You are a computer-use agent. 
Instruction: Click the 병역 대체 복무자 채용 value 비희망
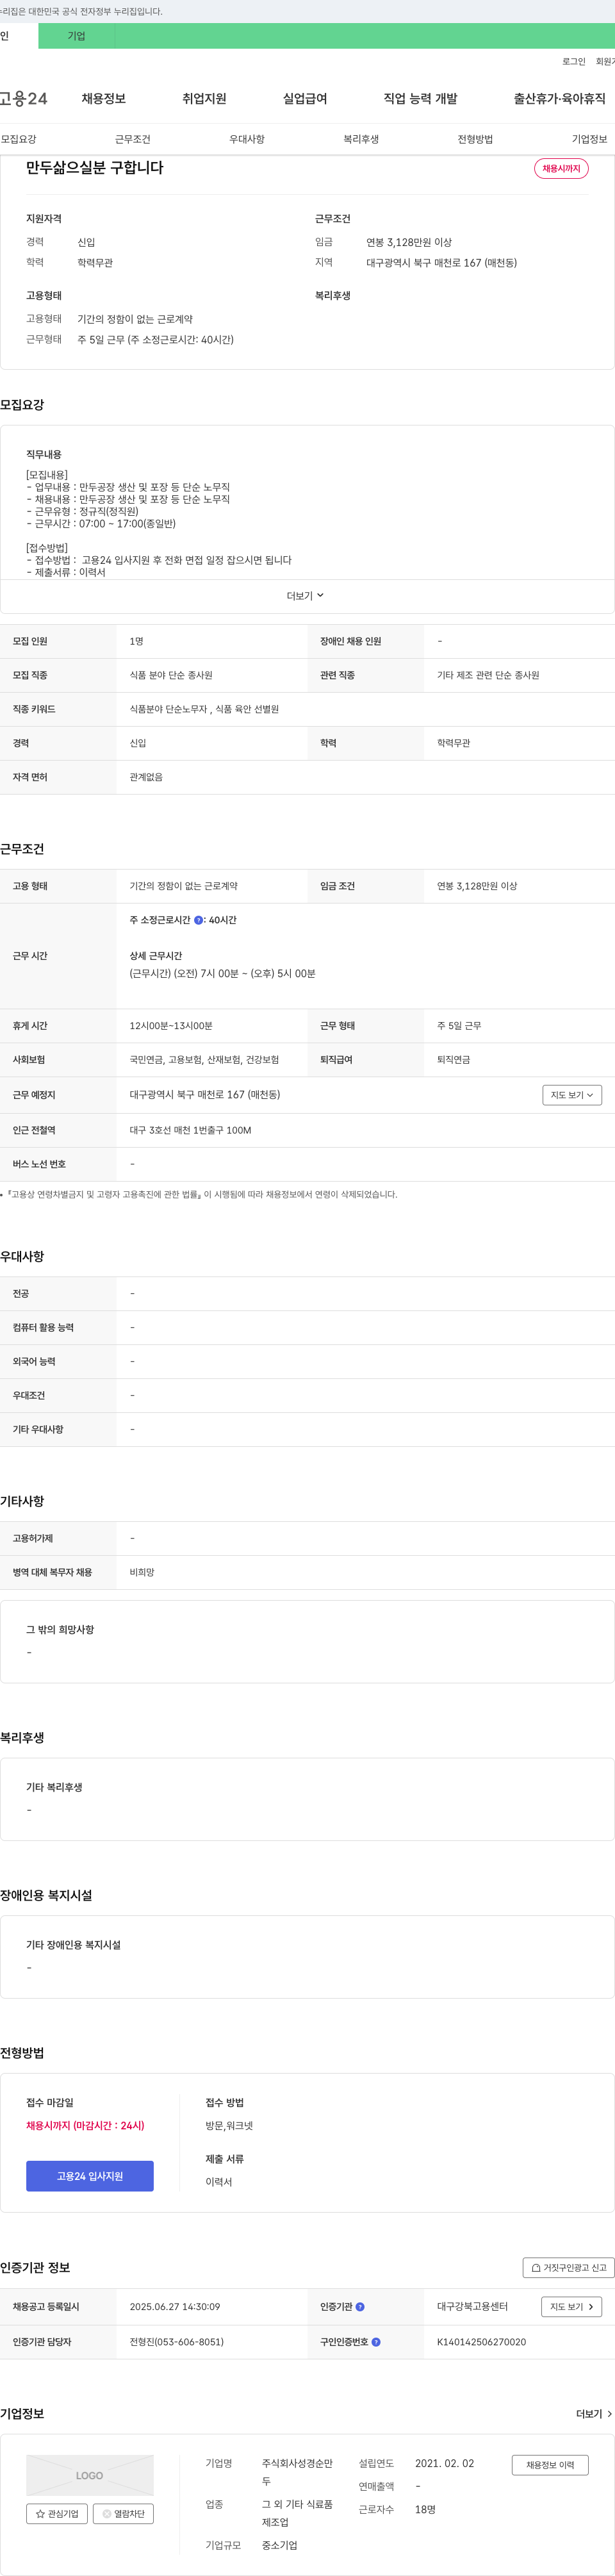pyautogui.click(x=142, y=1573)
